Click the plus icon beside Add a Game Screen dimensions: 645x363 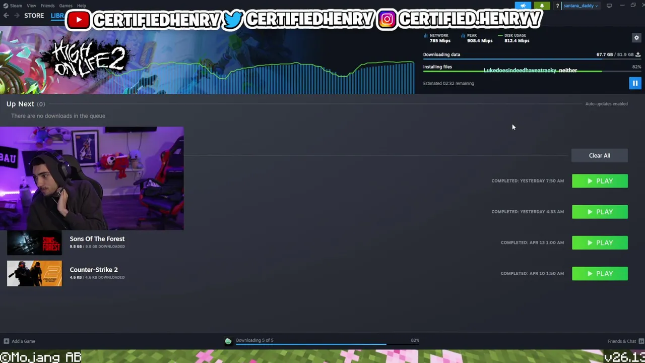pos(6,341)
